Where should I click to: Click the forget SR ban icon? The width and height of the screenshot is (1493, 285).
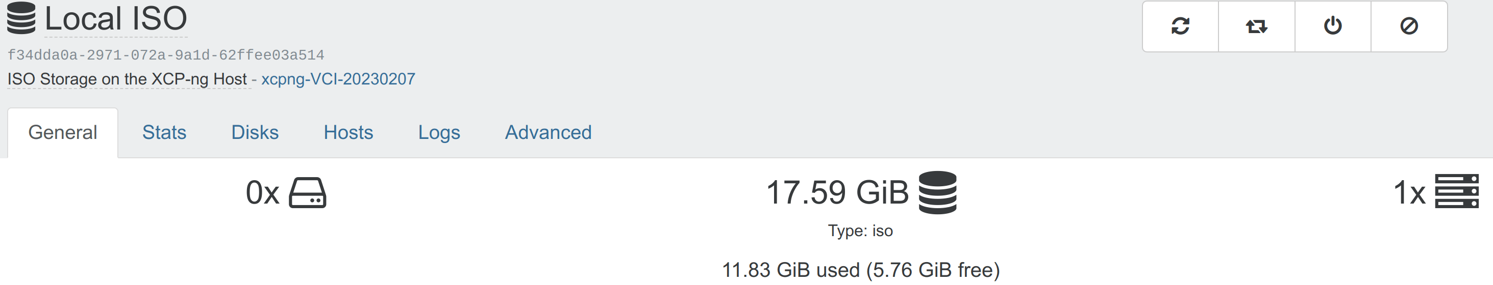coord(1409,26)
